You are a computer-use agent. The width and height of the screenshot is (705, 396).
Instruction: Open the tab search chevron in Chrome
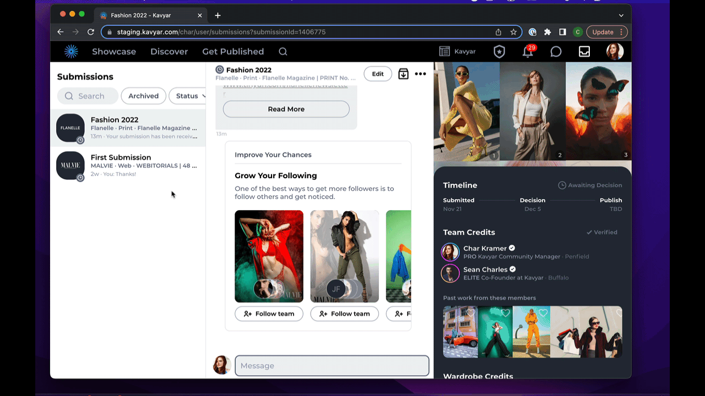click(621, 15)
